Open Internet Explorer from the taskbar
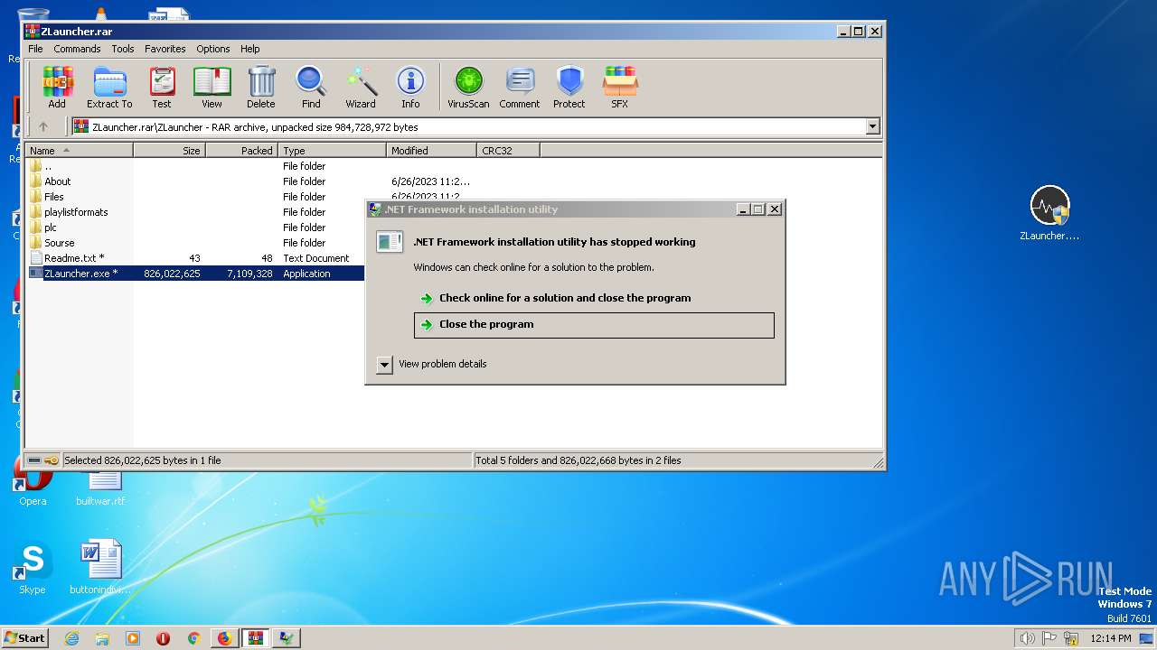This screenshot has height=650, width=1157. coord(71,638)
